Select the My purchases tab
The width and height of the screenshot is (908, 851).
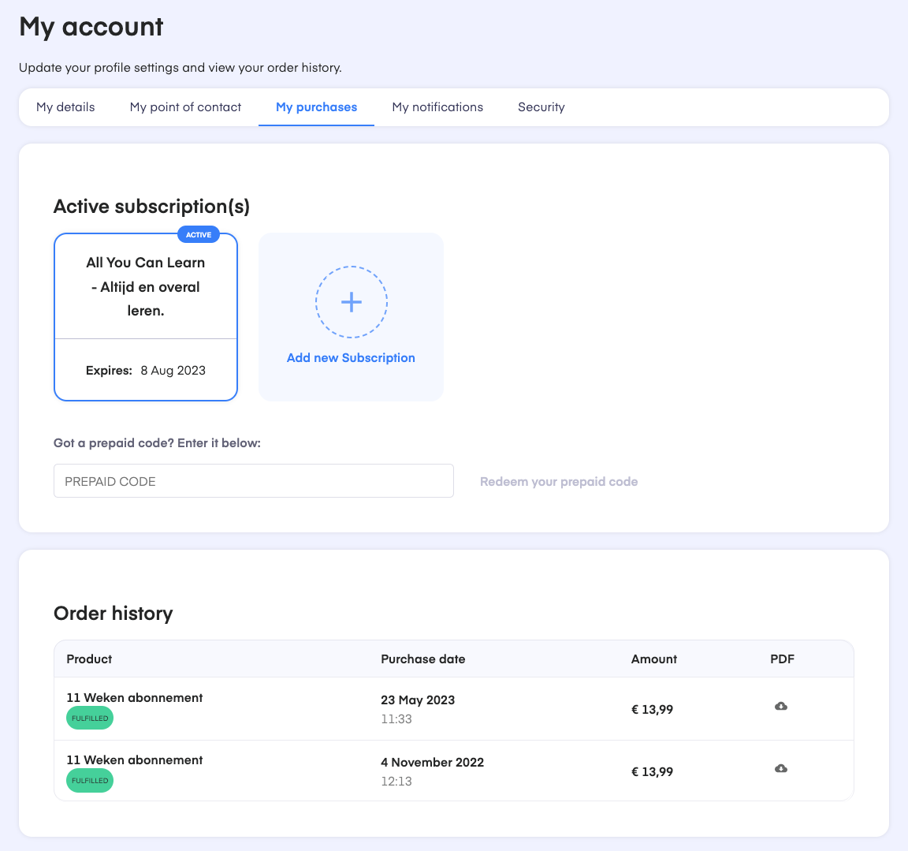[x=316, y=107]
